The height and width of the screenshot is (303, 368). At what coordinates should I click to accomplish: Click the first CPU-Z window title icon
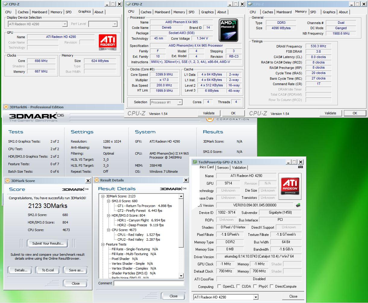[5, 4]
